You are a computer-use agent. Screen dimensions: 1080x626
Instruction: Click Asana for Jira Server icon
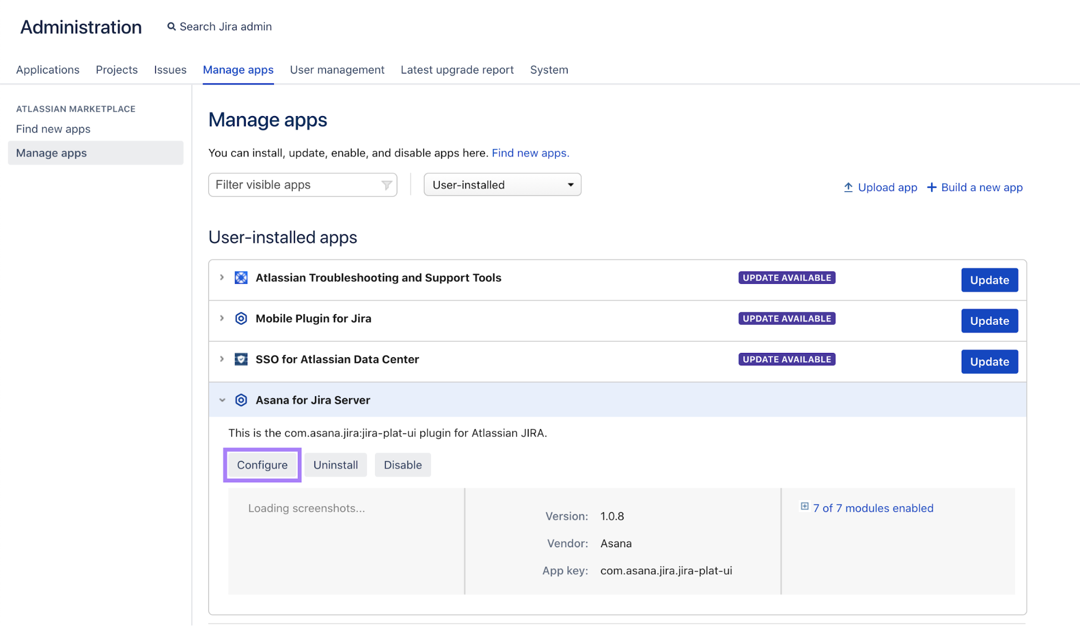[241, 400]
